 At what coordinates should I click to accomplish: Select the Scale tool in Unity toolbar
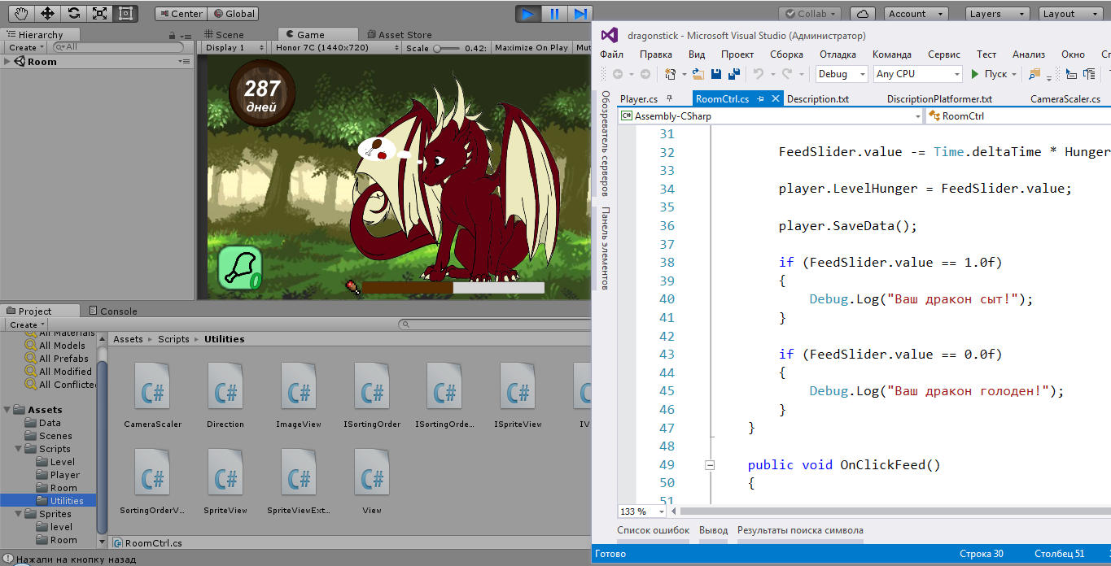tap(100, 13)
